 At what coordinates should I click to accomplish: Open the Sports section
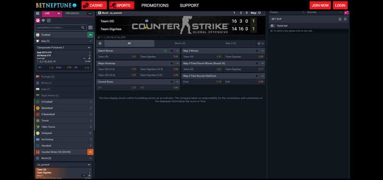(x=122, y=5)
